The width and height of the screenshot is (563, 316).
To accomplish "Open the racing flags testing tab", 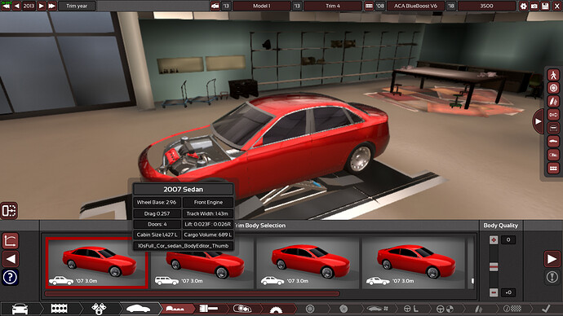I will [x=99, y=309].
